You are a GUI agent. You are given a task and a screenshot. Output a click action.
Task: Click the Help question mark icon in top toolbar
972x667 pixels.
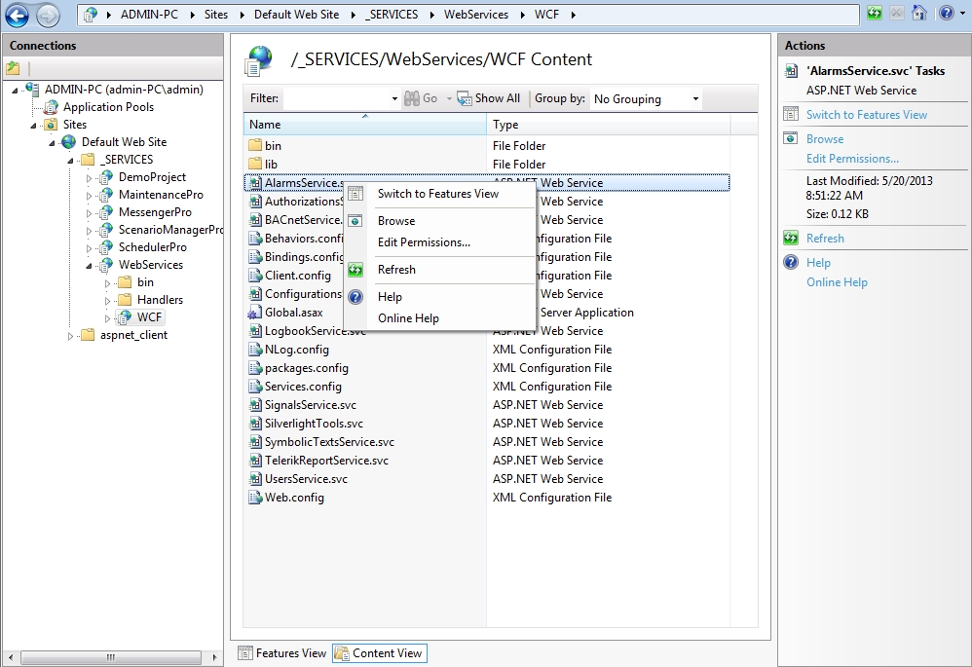tap(945, 14)
